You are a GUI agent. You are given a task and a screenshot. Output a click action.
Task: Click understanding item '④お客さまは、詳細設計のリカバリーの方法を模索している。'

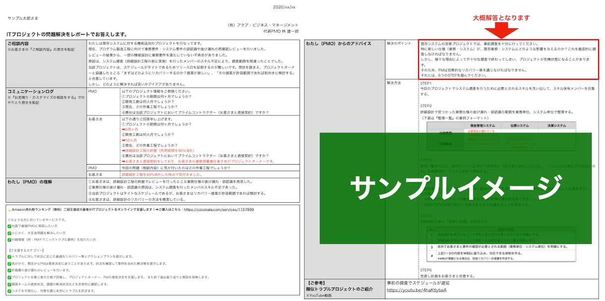click(138, 199)
